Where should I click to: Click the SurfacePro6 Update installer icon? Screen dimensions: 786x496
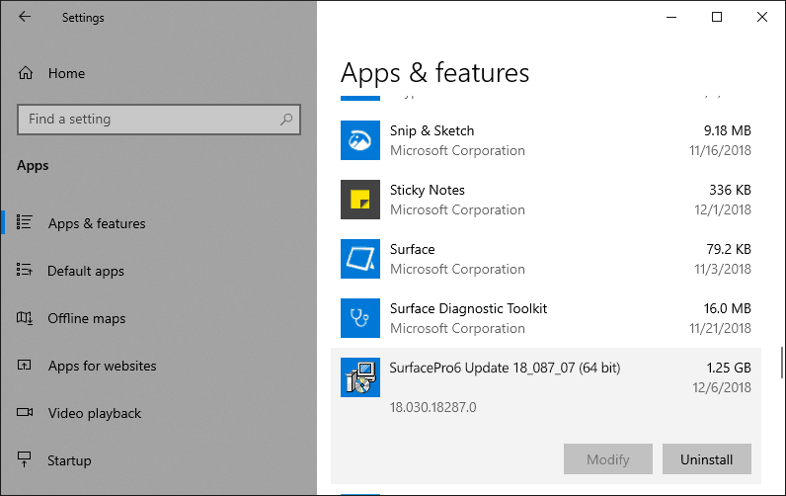point(359,377)
